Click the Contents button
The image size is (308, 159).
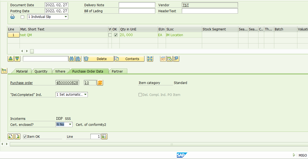pyautogui.click(x=129, y=59)
